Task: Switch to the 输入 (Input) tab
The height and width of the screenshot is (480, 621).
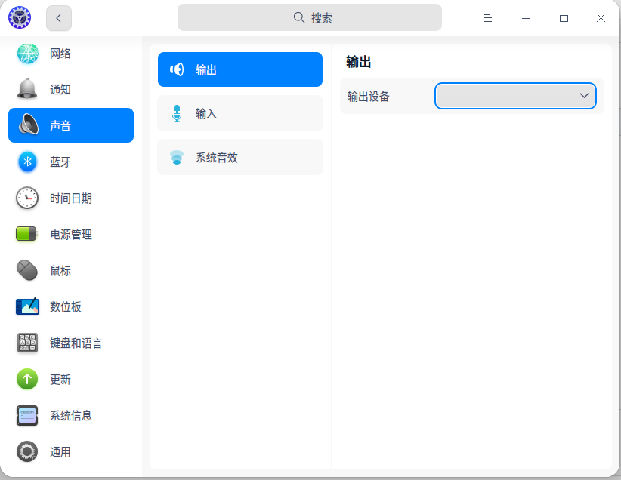Action: [240, 112]
